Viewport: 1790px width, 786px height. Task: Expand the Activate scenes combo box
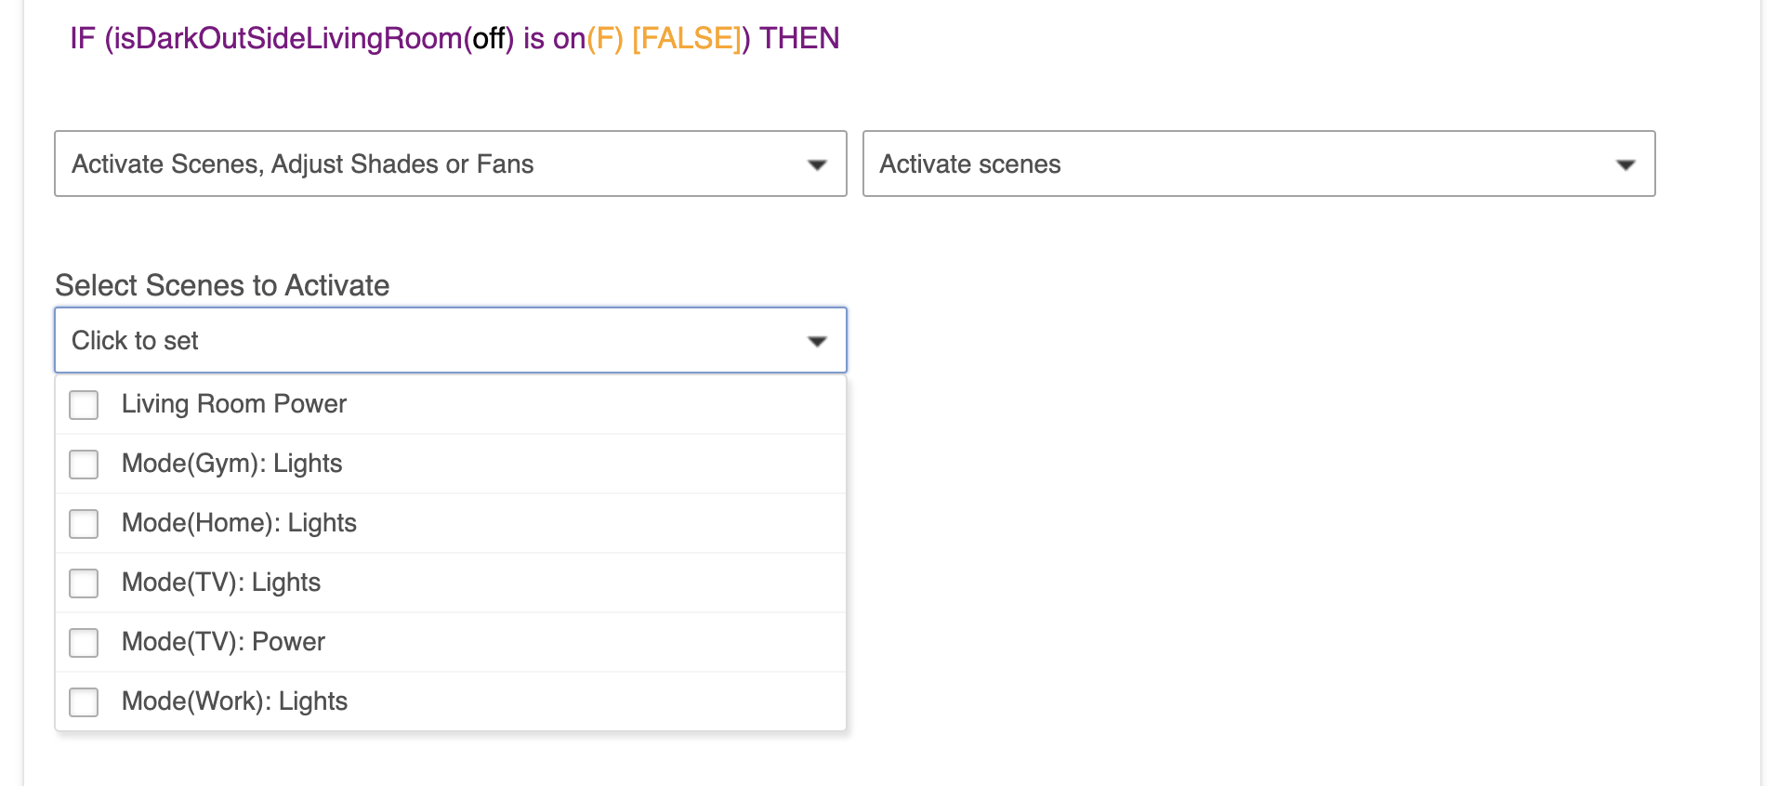[x=1258, y=164]
